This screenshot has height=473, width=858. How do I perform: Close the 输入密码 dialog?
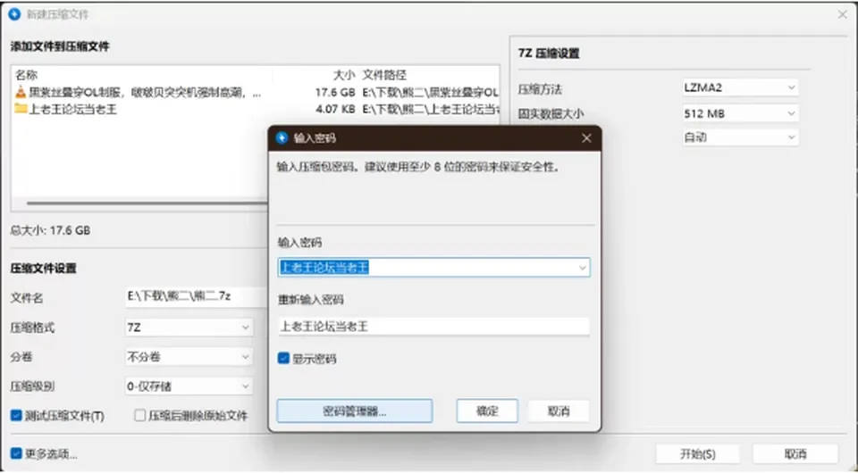(x=586, y=138)
